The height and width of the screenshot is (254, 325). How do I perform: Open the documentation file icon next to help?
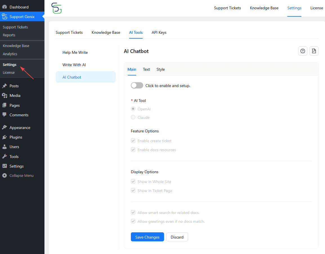[x=314, y=51]
